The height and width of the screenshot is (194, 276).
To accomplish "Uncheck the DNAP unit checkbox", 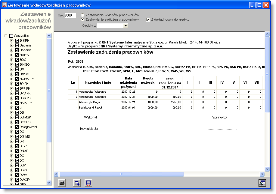I will [17, 151].
